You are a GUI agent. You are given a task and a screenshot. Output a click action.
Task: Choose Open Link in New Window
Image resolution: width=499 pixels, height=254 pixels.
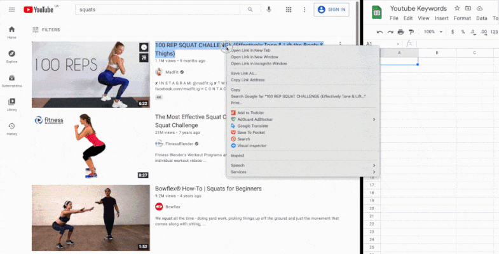click(255, 57)
